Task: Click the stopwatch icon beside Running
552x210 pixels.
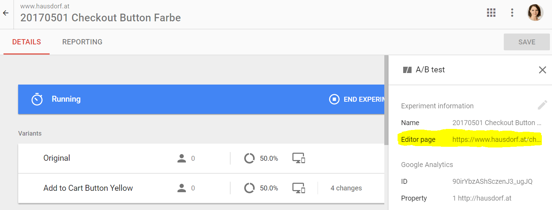Action: point(37,99)
